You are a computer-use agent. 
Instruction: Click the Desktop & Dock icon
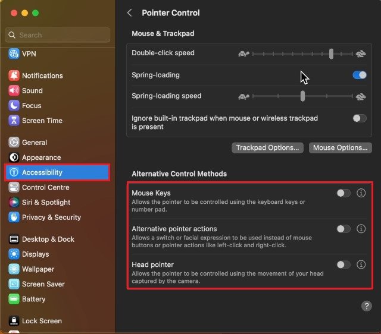click(x=14, y=239)
